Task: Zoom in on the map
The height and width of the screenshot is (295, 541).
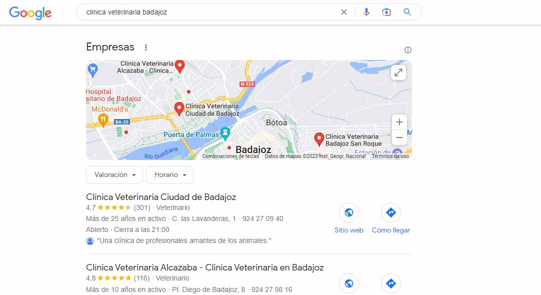Action: point(399,122)
